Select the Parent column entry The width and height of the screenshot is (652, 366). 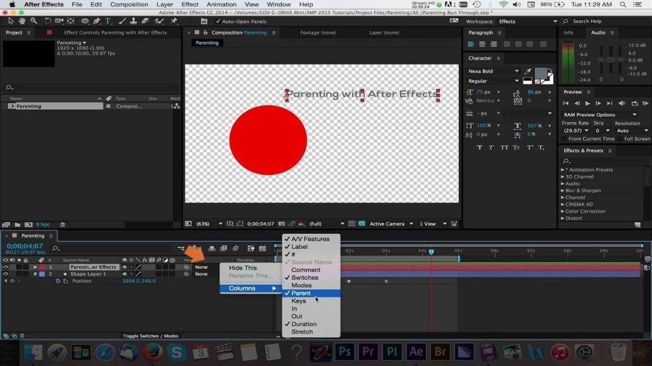[x=311, y=293]
